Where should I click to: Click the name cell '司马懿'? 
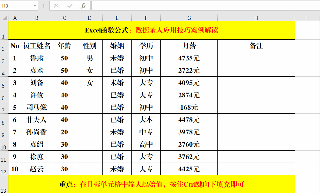tap(37, 107)
